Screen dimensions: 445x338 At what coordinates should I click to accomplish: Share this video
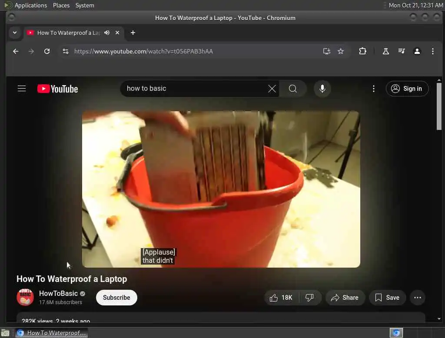pyautogui.click(x=345, y=298)
